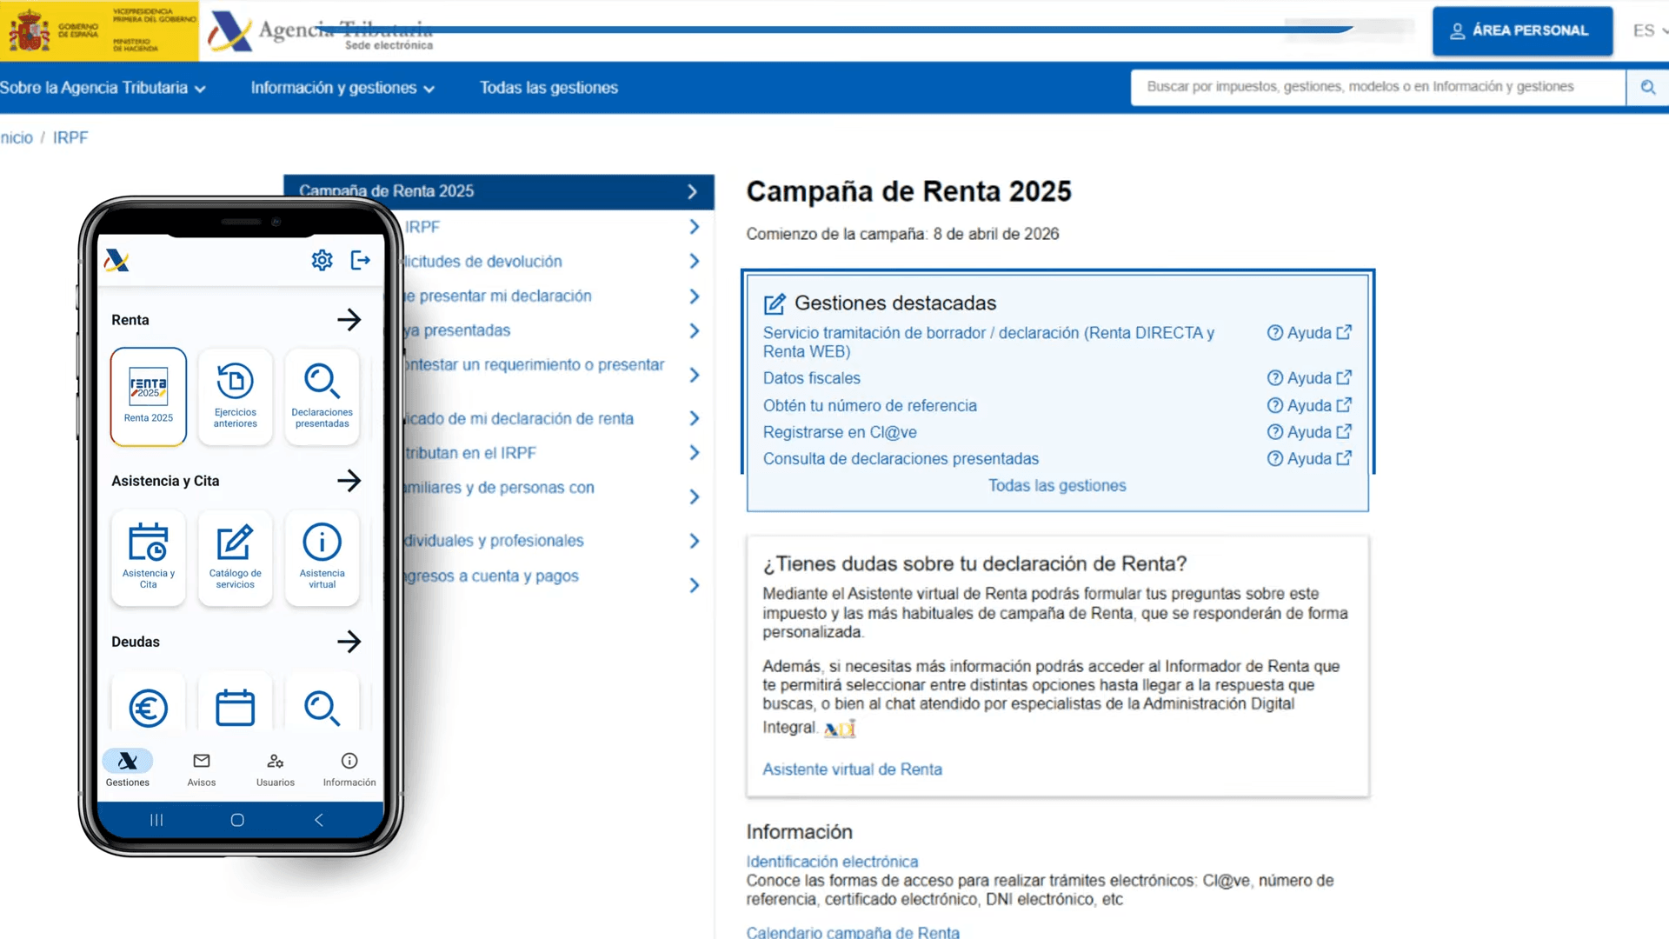
Task: Click the Asistente virtual de Renta link
Action: click(852, 769)
